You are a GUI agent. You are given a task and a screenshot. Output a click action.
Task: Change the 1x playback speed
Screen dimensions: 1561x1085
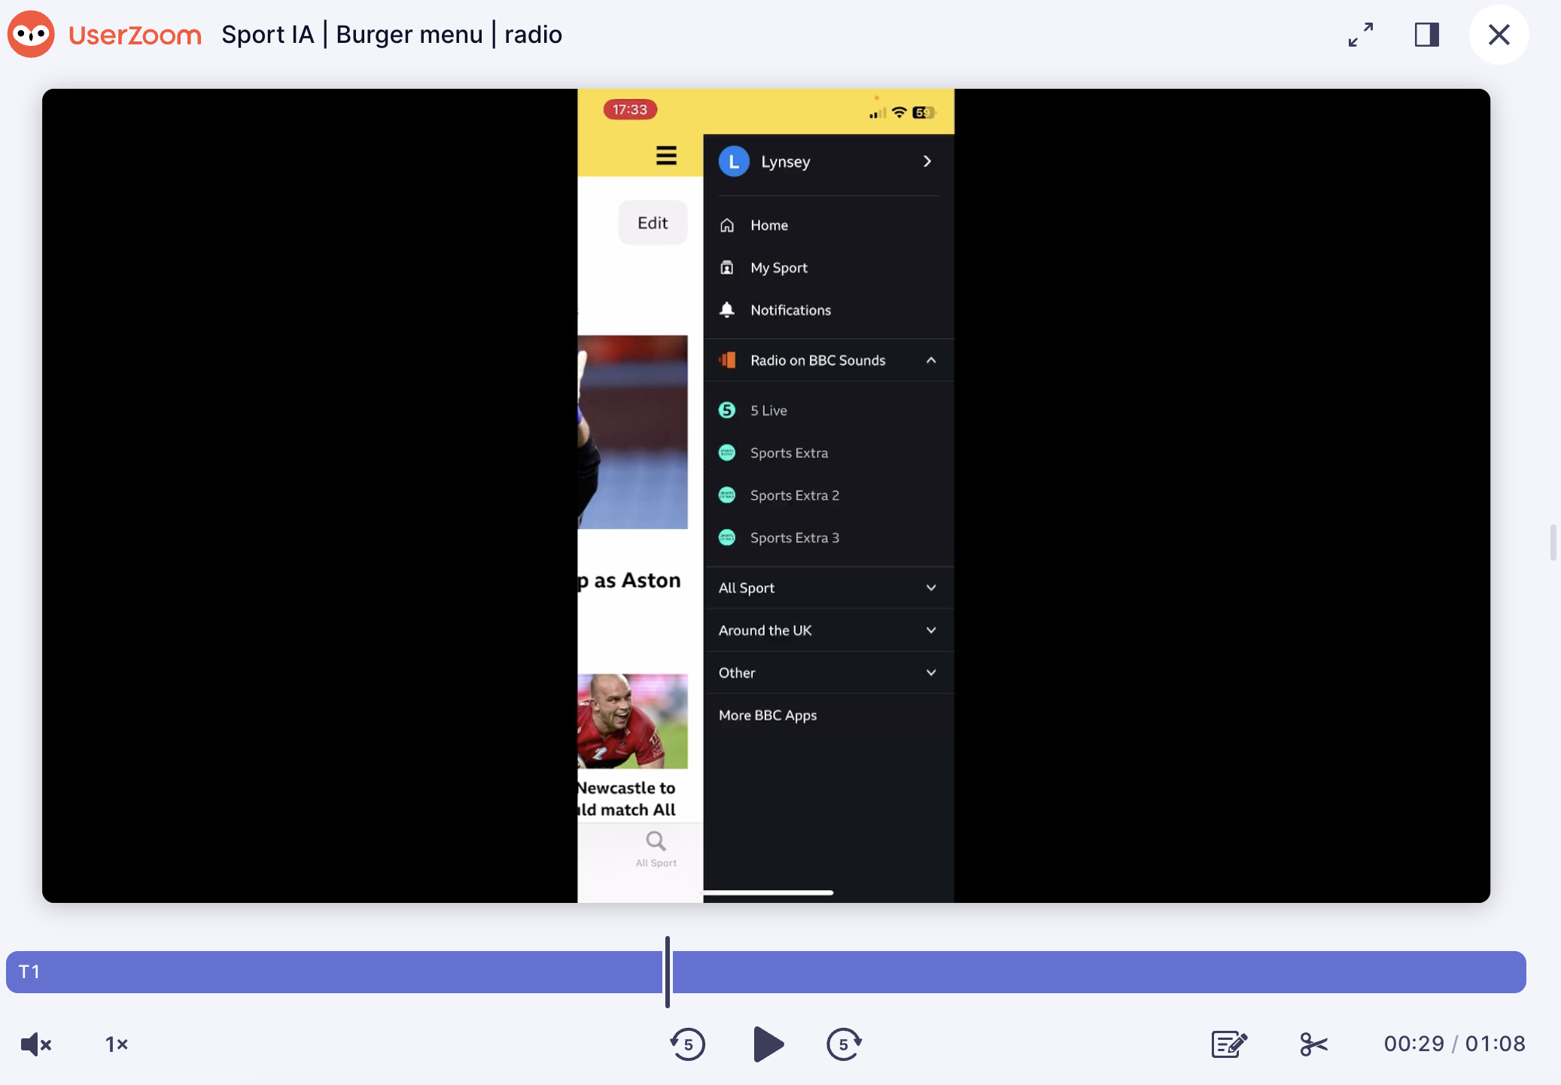[x=117, y=1044]
